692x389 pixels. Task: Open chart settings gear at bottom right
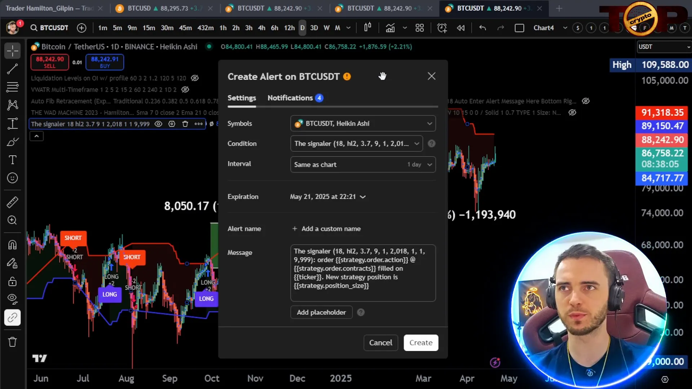pyautogui.click(x=665, y=379)
